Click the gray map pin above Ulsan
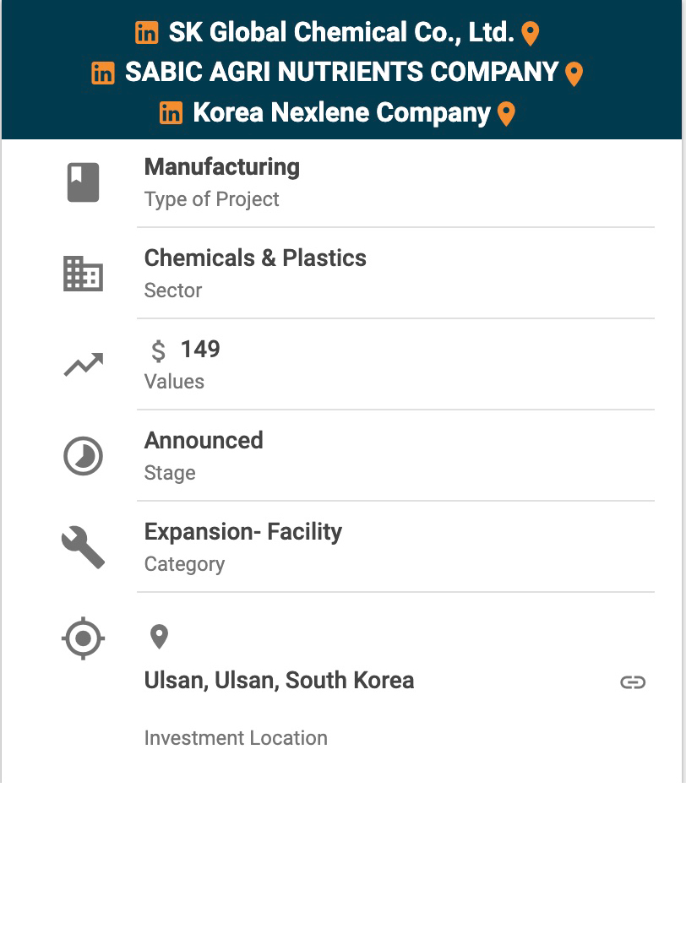This screenshot has height=934, width=686. pos(159,637)
